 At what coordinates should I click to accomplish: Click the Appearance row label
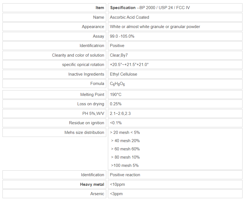[x=93, y=27]
